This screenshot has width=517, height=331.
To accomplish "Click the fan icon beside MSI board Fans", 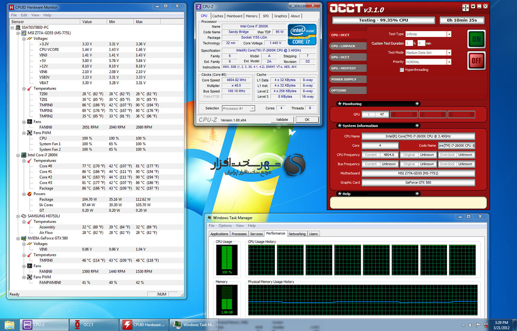I will coord(29,122).
